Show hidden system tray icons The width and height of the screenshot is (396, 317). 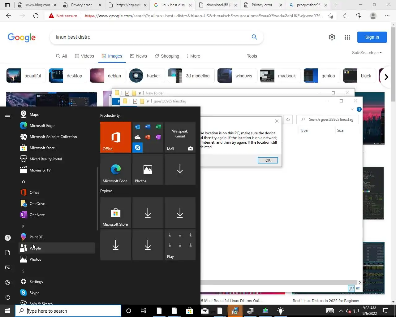(x=341, y=311)
